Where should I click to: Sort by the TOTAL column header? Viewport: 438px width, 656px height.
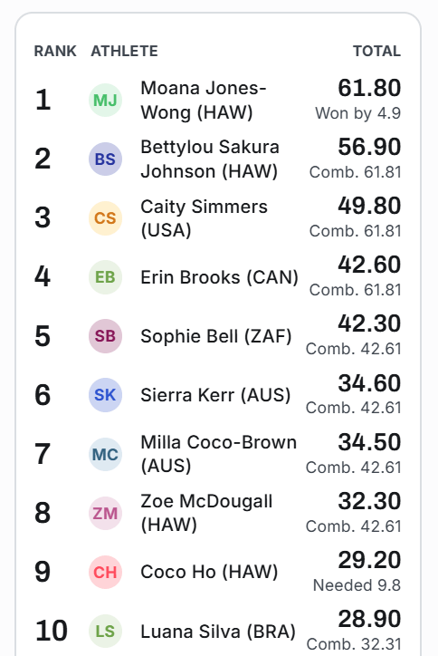pos(376,51)
